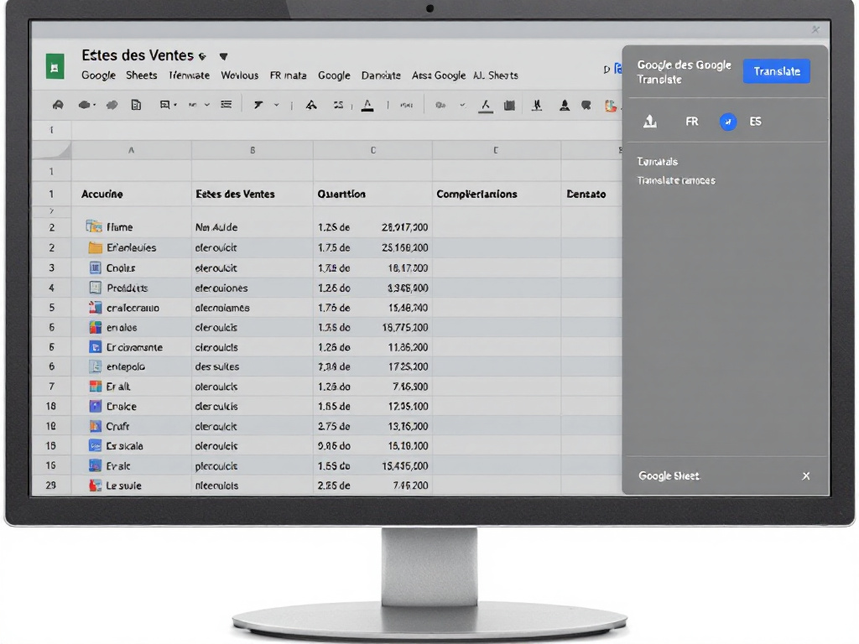Click the speech bubble icon in the toolbar

pyautogui.click(x=586, y=105)
